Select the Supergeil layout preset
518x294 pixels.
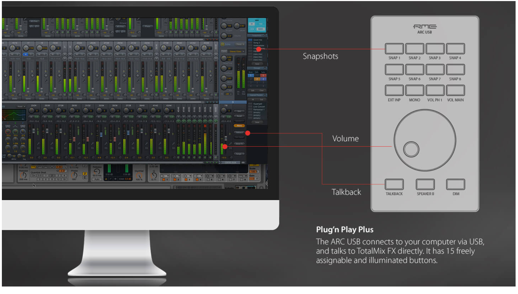click(x=257, y=104)
